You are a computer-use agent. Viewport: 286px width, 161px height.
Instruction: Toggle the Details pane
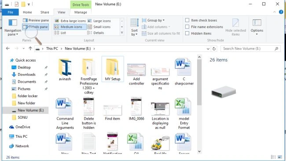click(36, 27)
